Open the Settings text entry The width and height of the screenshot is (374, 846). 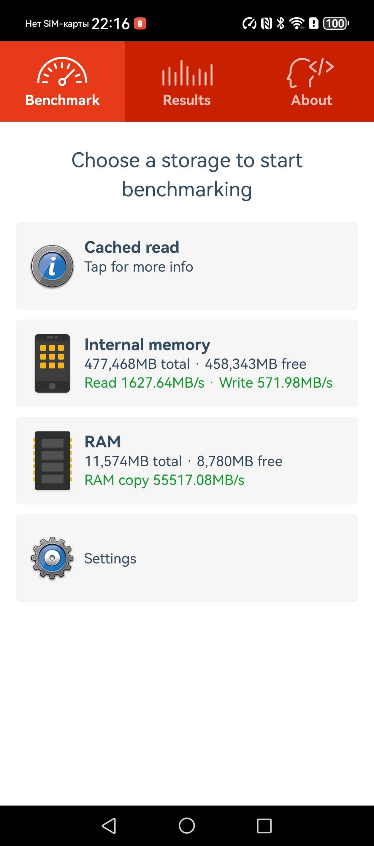point(110,558)
